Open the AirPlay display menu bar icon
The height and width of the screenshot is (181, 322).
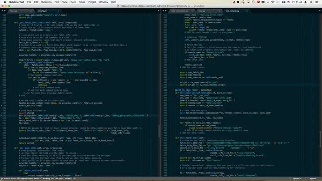point(248,2)
